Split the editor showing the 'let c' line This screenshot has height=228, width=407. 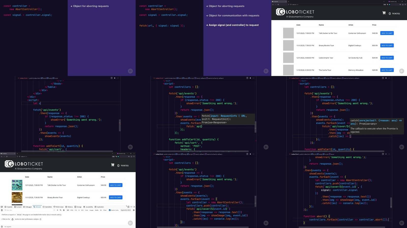click(x=111, y=78)
